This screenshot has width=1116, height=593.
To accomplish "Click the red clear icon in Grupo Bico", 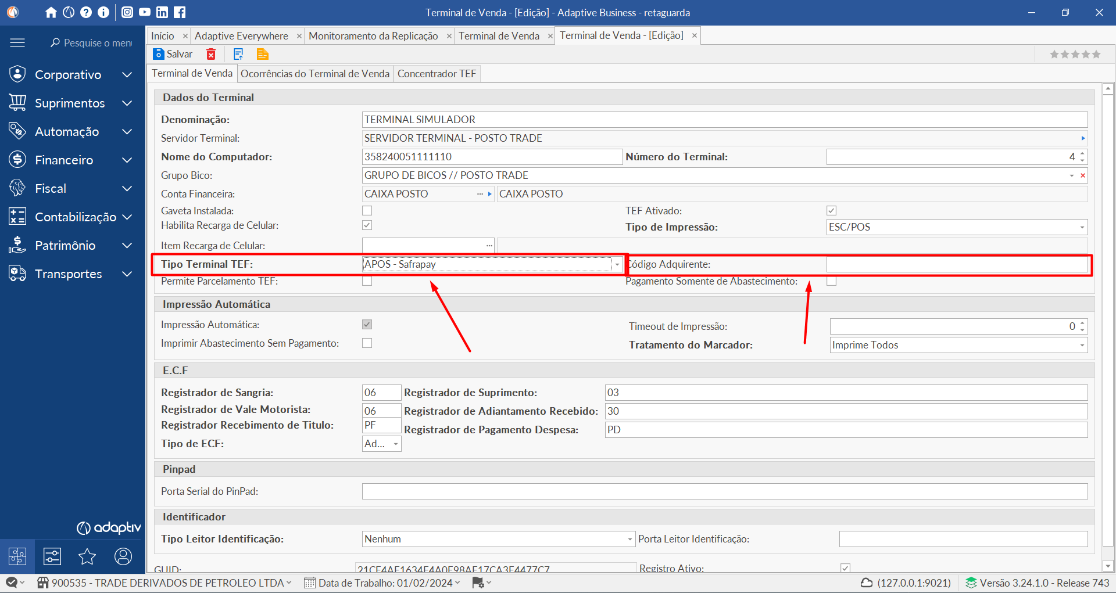I will (x=1082, y=175).
